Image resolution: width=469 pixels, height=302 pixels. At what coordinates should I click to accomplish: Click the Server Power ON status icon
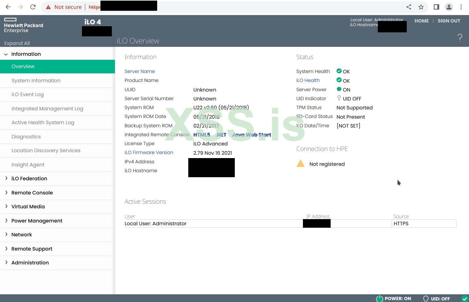339,89
